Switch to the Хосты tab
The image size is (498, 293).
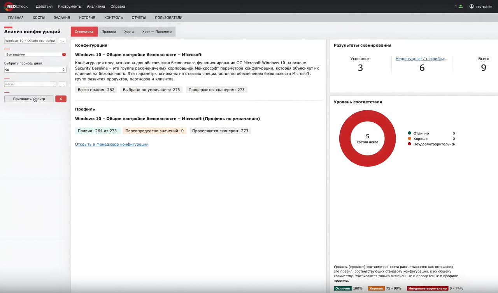point(129,31)
